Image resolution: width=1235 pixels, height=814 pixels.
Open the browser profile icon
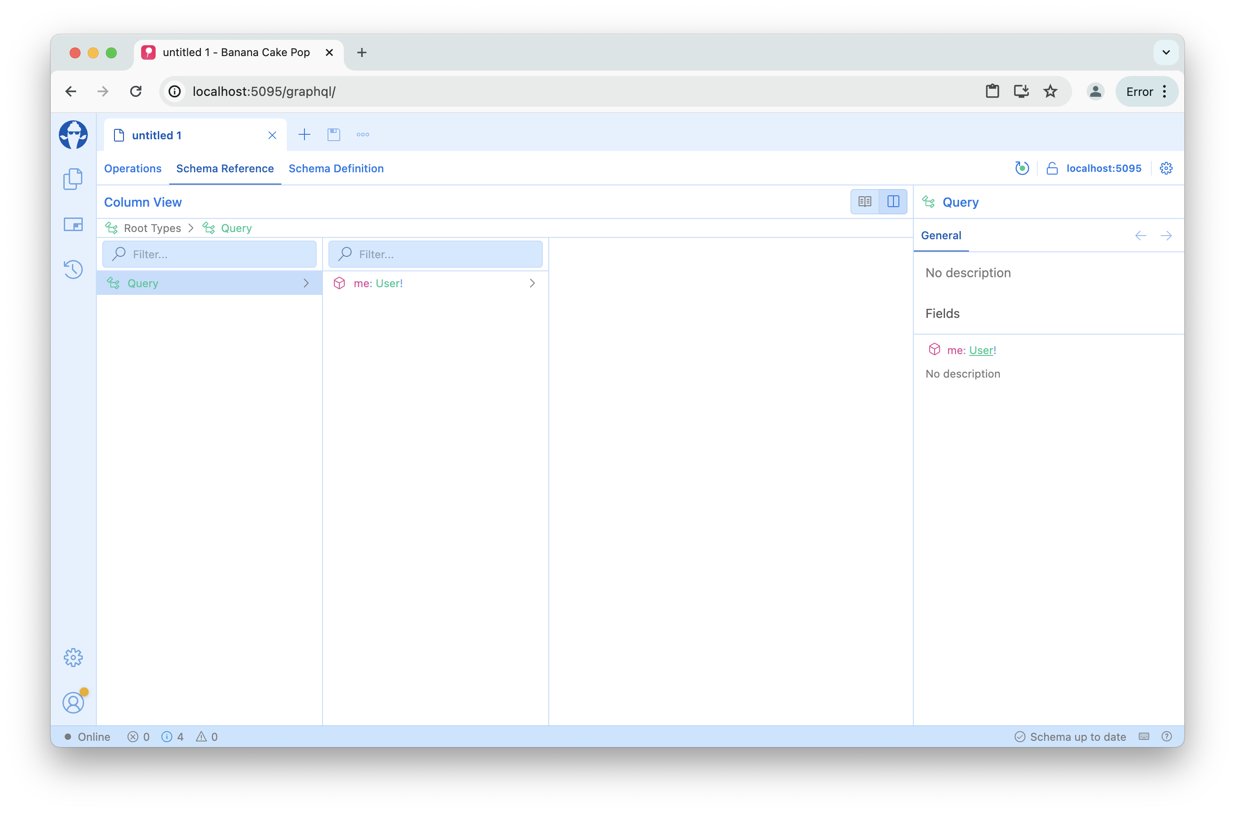[1095, 91]
